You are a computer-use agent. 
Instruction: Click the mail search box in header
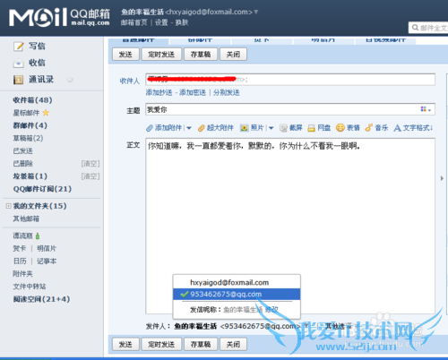(428, 28)
